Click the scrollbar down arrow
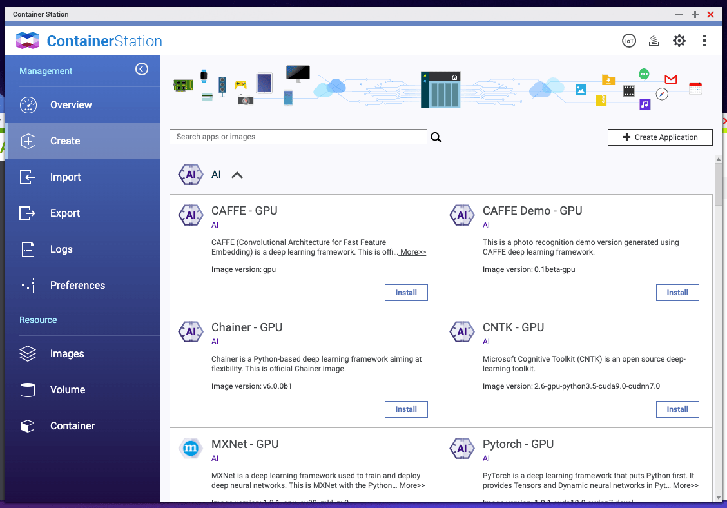Screen dimensions: 727x508 719,497
